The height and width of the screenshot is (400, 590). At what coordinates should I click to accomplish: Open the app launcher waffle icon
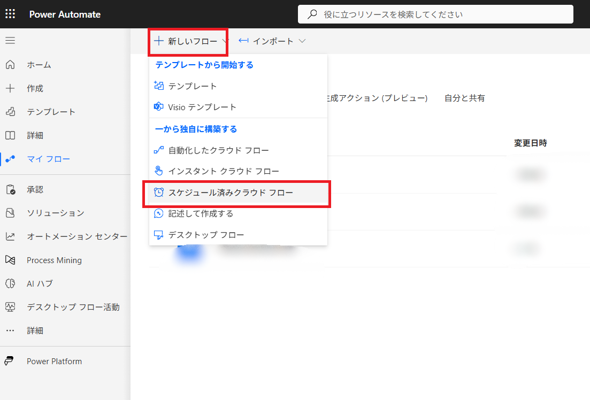click(x=10, y=14)
